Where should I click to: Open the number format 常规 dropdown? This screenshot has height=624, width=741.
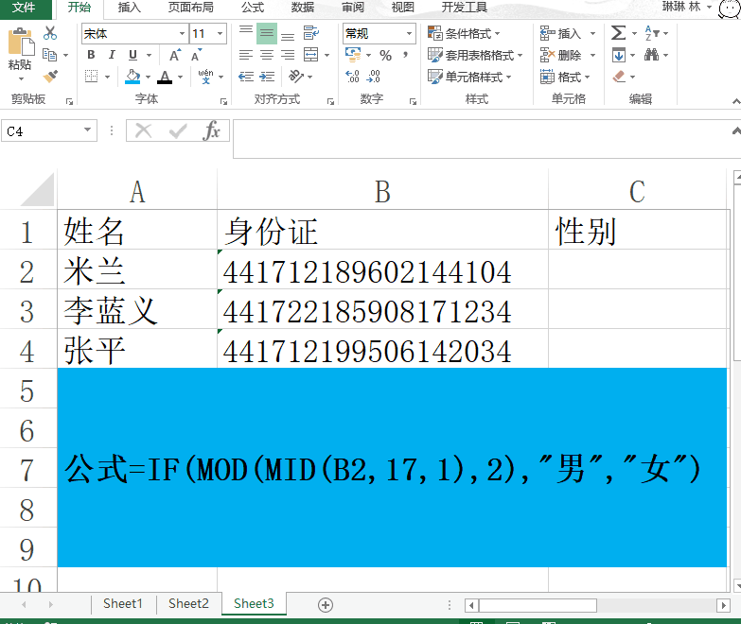[409, 33]
